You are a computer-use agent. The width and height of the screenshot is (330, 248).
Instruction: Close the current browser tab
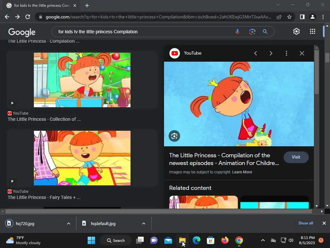click(x=75, y=5)
